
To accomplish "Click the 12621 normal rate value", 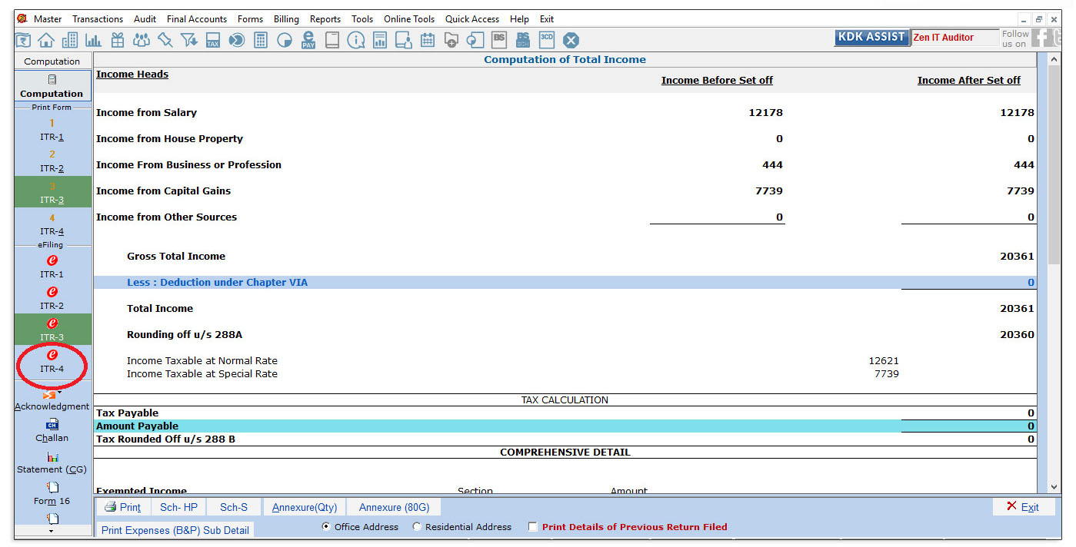I will tap(884, 361).
